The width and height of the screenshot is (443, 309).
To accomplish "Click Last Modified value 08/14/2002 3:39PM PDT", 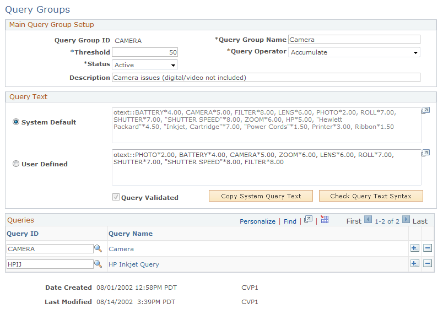I will pos(136,302).
